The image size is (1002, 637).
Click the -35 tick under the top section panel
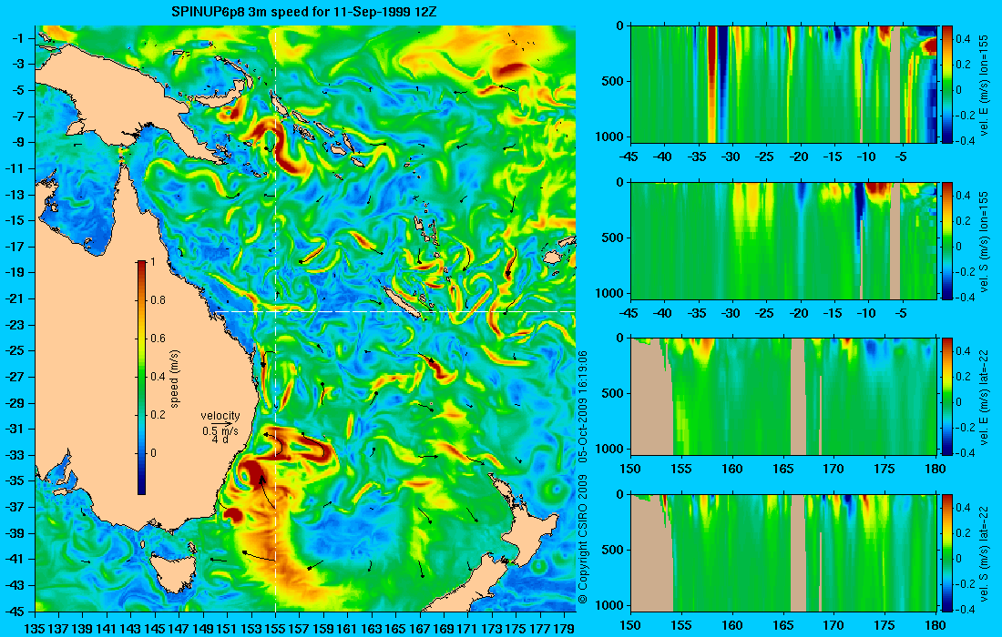697,157
